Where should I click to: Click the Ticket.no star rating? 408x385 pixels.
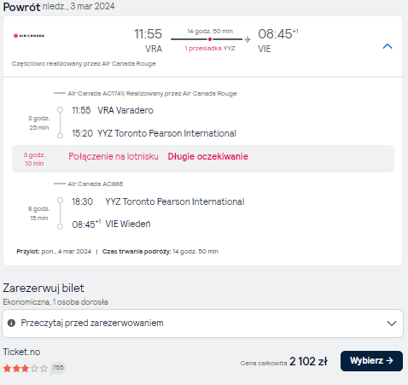tap(26, 369)
